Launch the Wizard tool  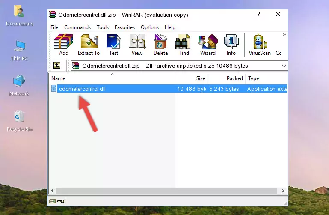(208, 45)
